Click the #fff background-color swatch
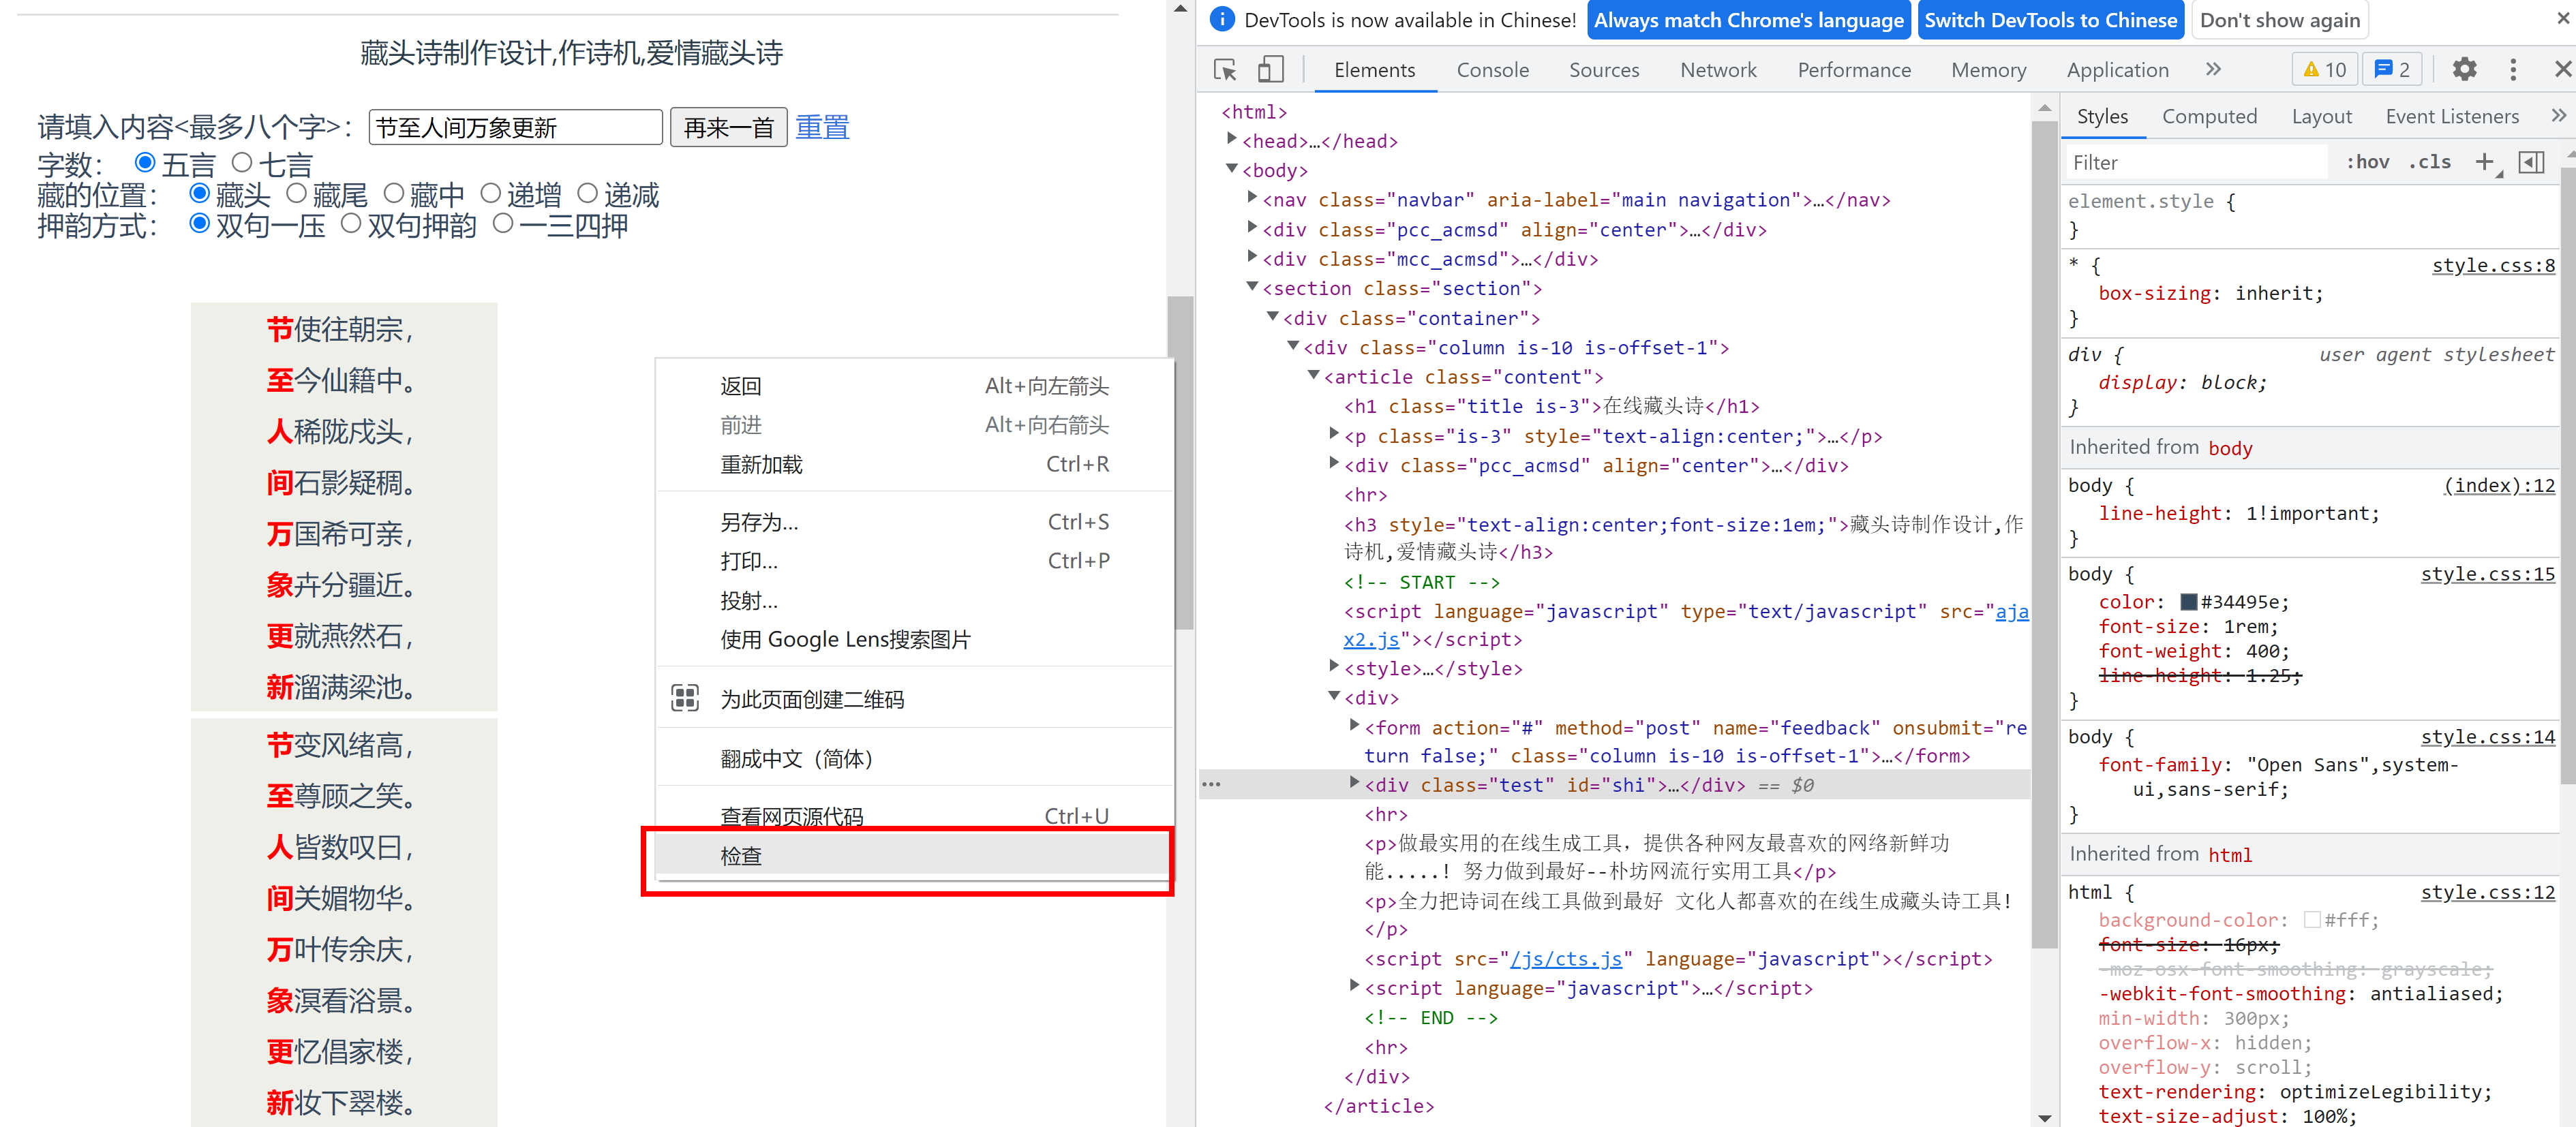This screenshot has height=1127, width=2576. (2311, 920)
